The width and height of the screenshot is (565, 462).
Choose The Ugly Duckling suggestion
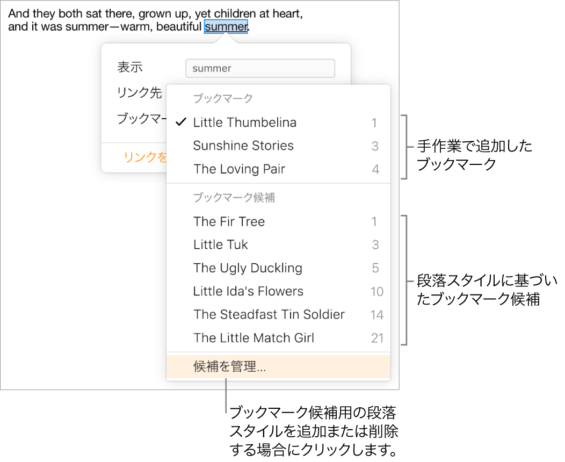(248, 268)
